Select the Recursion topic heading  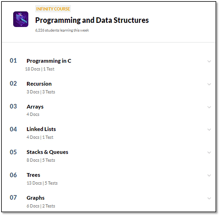point(39,84)
